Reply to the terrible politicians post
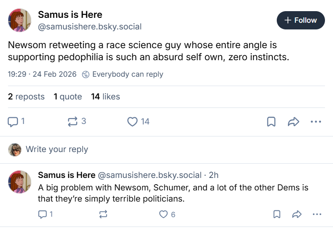Screen dimensions: 333x231 pos(43,214)
